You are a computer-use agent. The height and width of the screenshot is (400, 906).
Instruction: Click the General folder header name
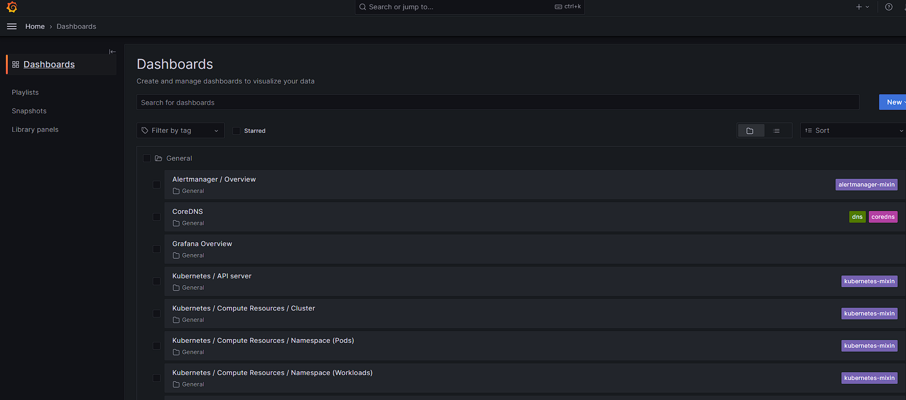179,158
